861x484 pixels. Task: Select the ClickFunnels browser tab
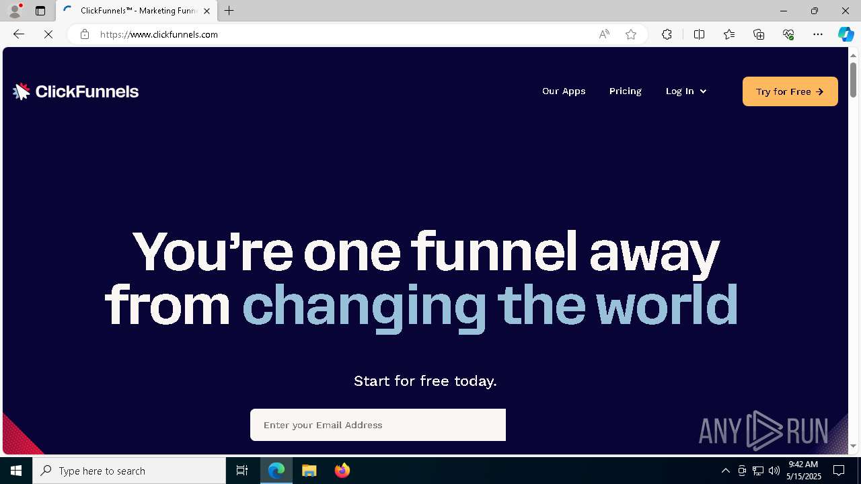tap(137, 11)
